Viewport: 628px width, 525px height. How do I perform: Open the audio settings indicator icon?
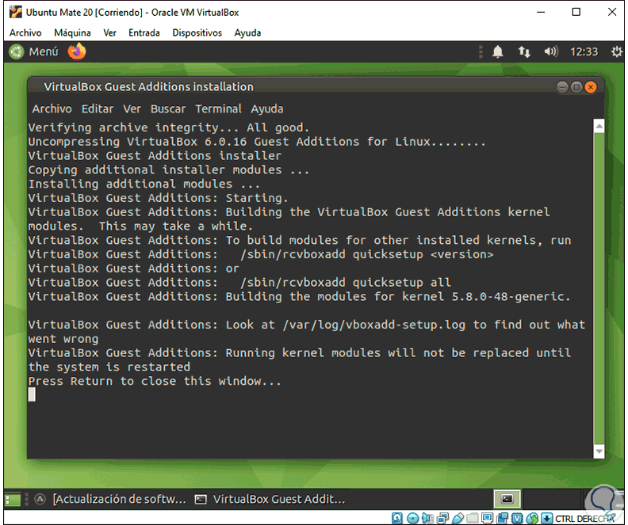pos(427,518)
